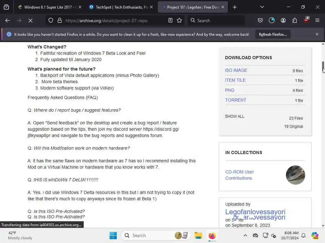325x243 pixels.
Task: Open PNG download option
Action: coord(229,90)
